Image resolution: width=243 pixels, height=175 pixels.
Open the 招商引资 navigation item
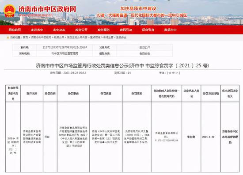pyautogui.click(x=148, y=30)
